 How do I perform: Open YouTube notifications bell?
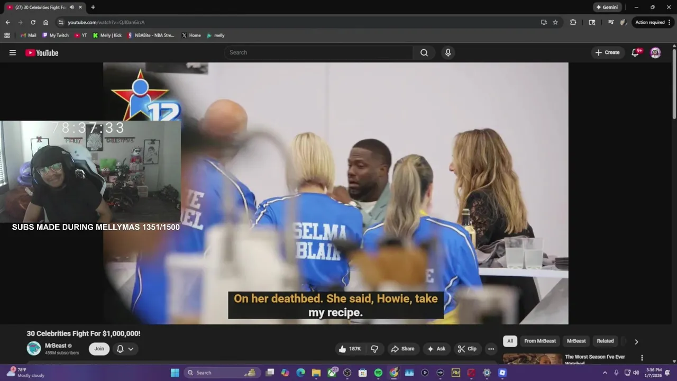coord(636,52)
